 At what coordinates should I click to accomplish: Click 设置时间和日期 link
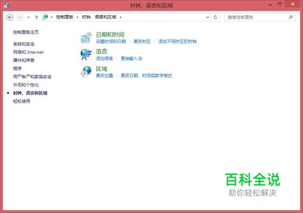click(x=111, y=42)
